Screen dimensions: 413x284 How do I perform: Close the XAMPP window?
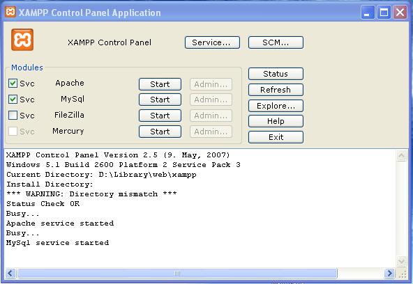400,12
